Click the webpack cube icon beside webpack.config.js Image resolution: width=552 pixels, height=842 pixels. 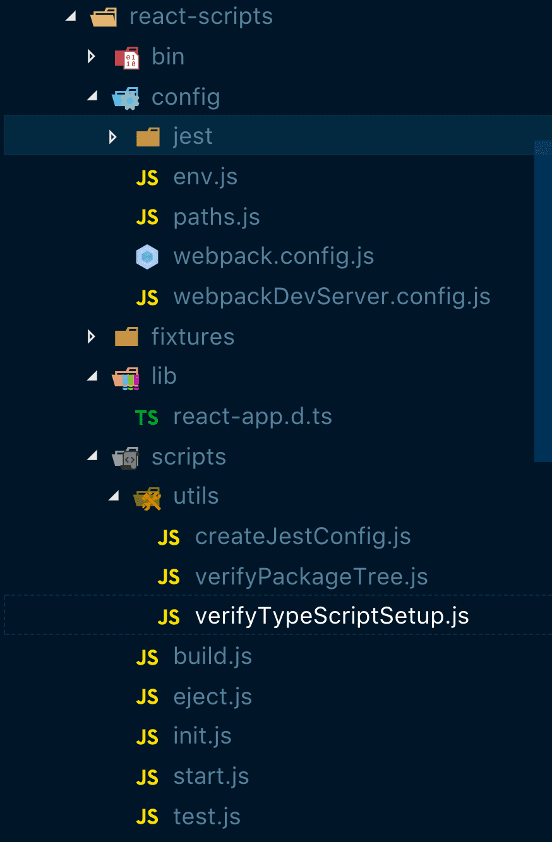(147, 257)
